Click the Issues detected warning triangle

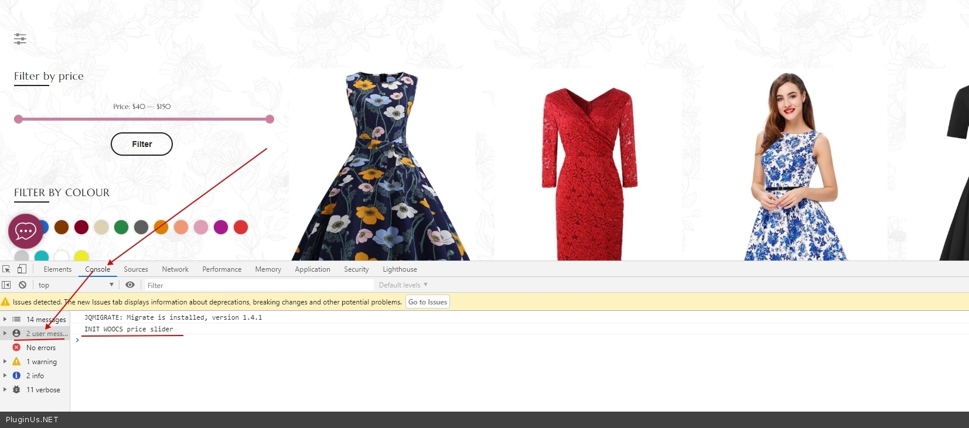(x=6, y=302)
